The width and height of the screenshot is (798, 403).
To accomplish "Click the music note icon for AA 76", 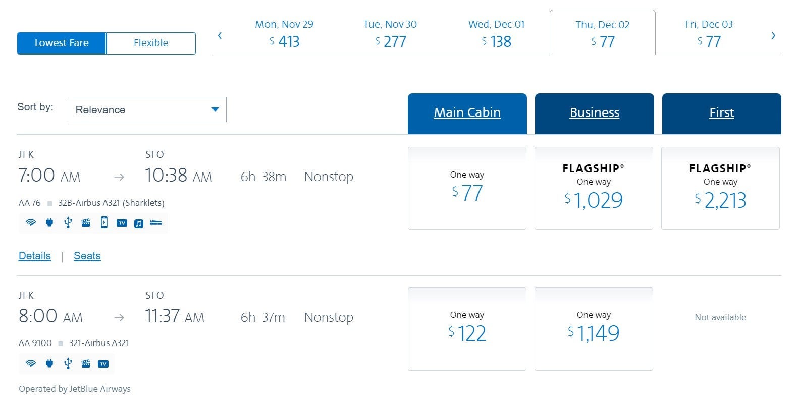I will click(139, 223).
